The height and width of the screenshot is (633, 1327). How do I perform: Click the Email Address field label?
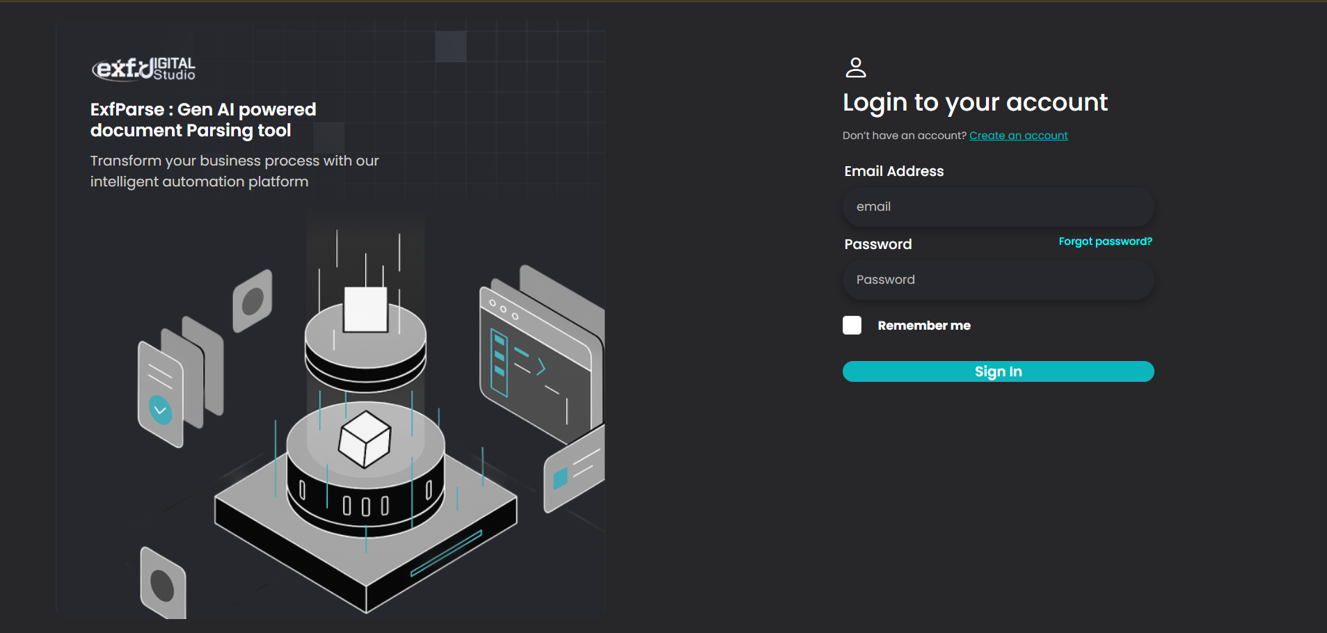893,171
